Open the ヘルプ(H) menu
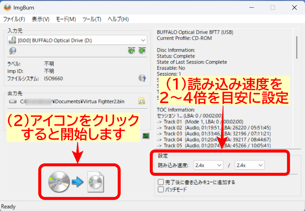The height and width of the screenshot is (211, 305). click(x=118, y=19)
